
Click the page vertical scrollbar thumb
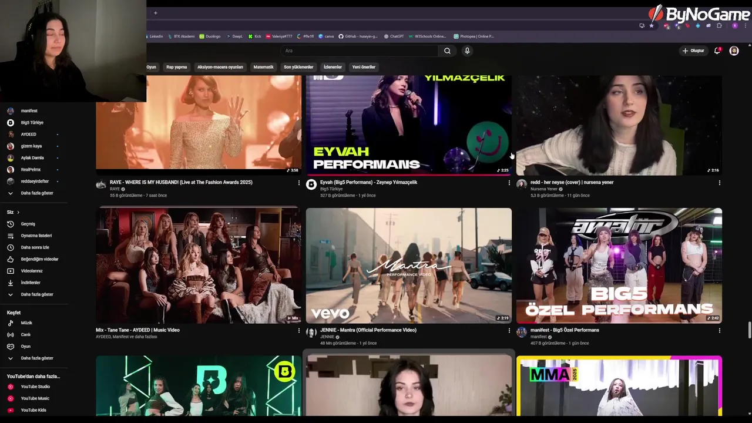[749, 331]
